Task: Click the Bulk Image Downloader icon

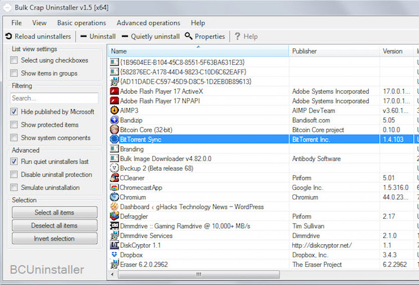Action: point(114,158)
